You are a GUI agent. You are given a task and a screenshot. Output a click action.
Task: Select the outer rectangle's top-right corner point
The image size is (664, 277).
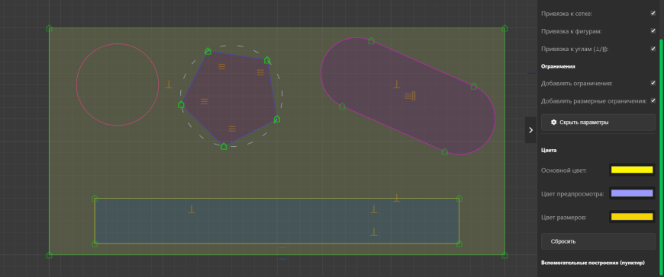504,28
